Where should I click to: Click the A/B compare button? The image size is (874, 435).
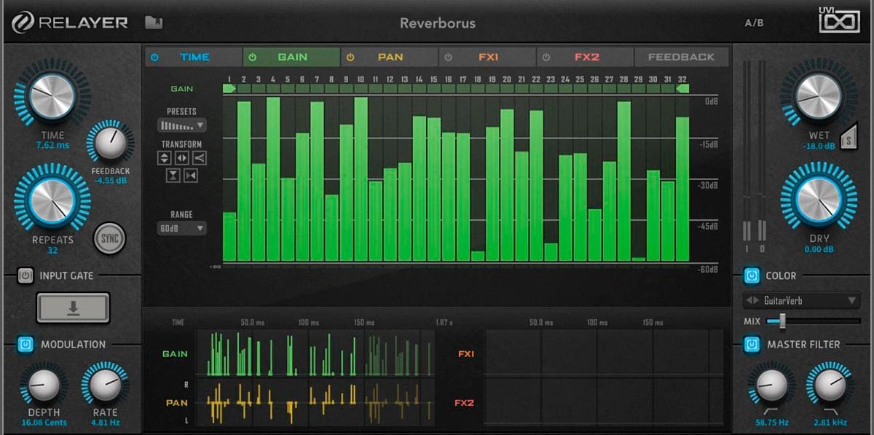754,23
